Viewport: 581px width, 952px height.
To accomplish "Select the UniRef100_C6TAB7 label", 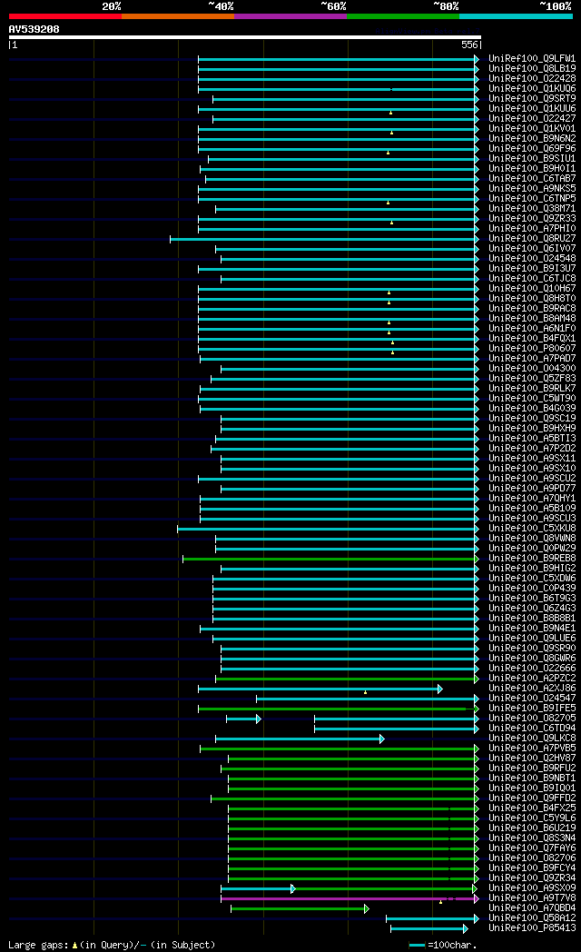I will (x=532, y=178).
